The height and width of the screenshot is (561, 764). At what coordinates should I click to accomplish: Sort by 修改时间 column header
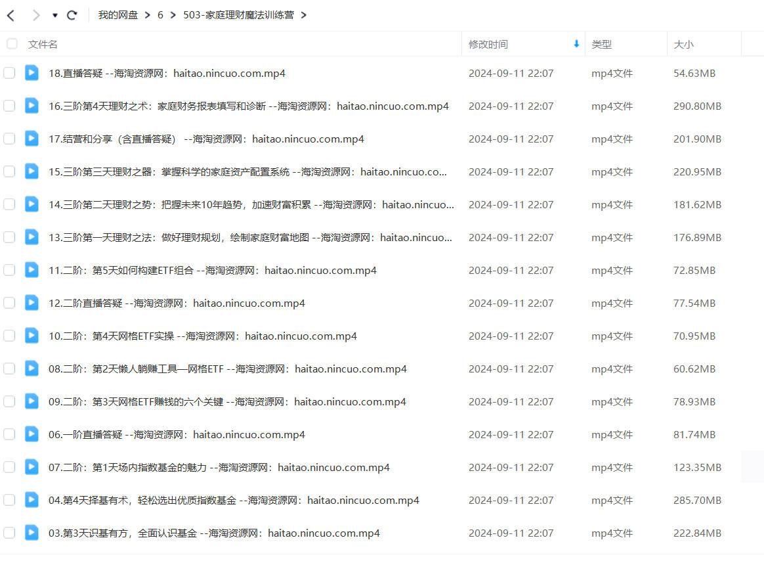pyautogui.click(x=488, y=45)
